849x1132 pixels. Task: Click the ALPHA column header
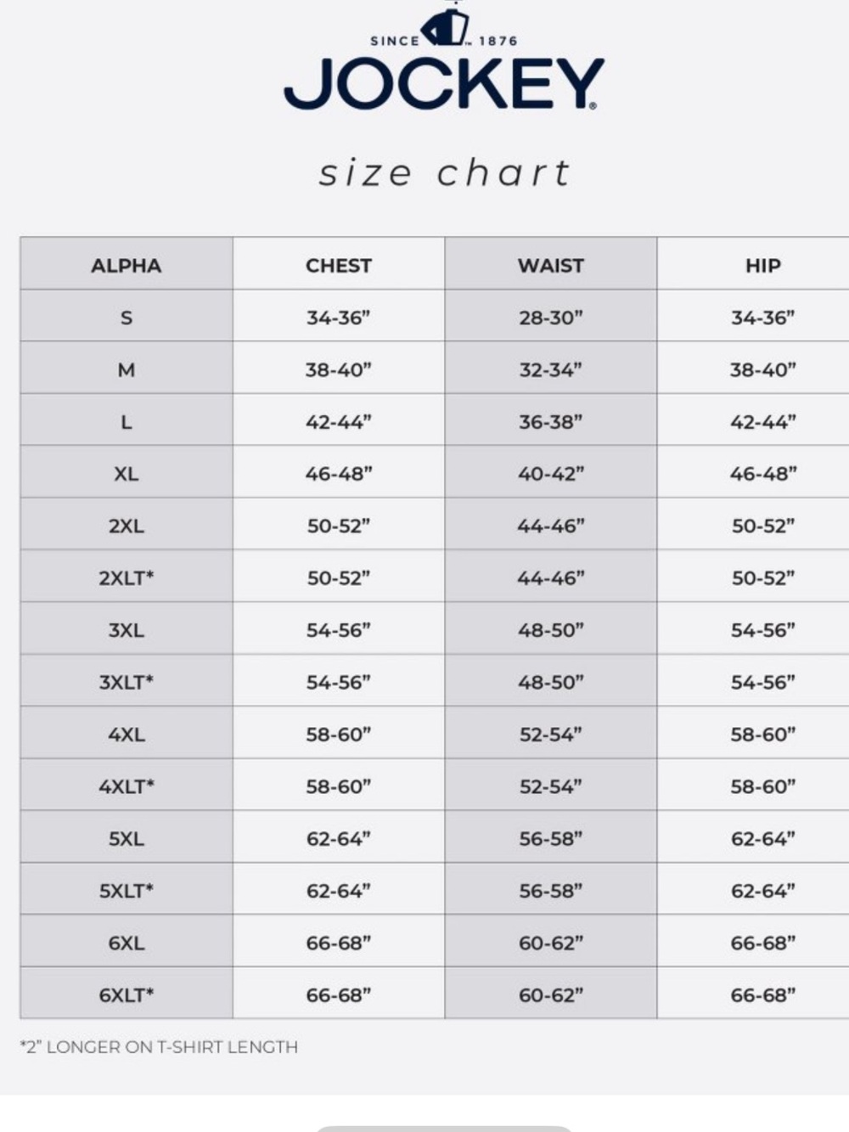click(127, 265)
